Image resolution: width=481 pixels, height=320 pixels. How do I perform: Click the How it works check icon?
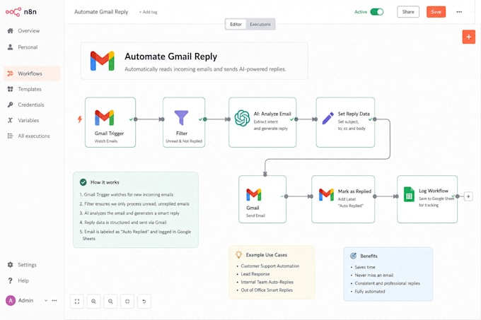83,182
